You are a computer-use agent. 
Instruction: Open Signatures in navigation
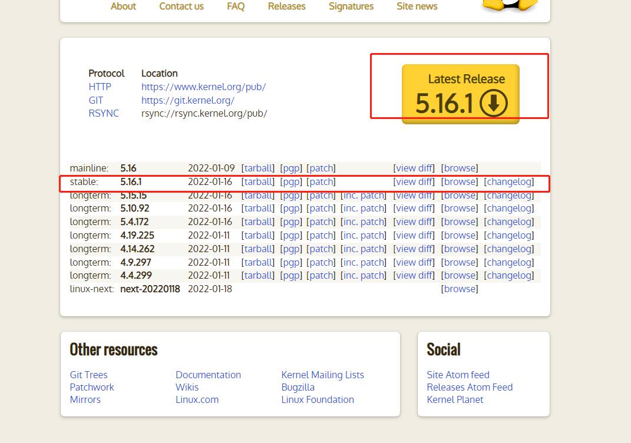click(x=351, y=6)
